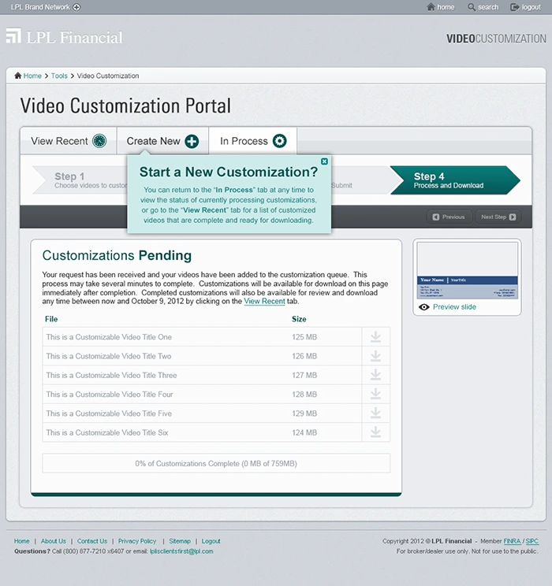Click the search magnifier icon
The height and width of the screenshot is (586, 552).
tap(472, 7)
